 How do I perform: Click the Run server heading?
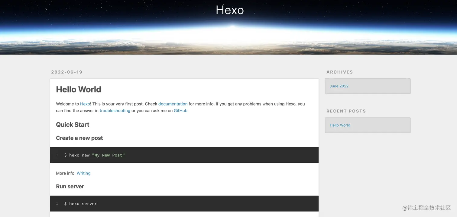point(70,187)
